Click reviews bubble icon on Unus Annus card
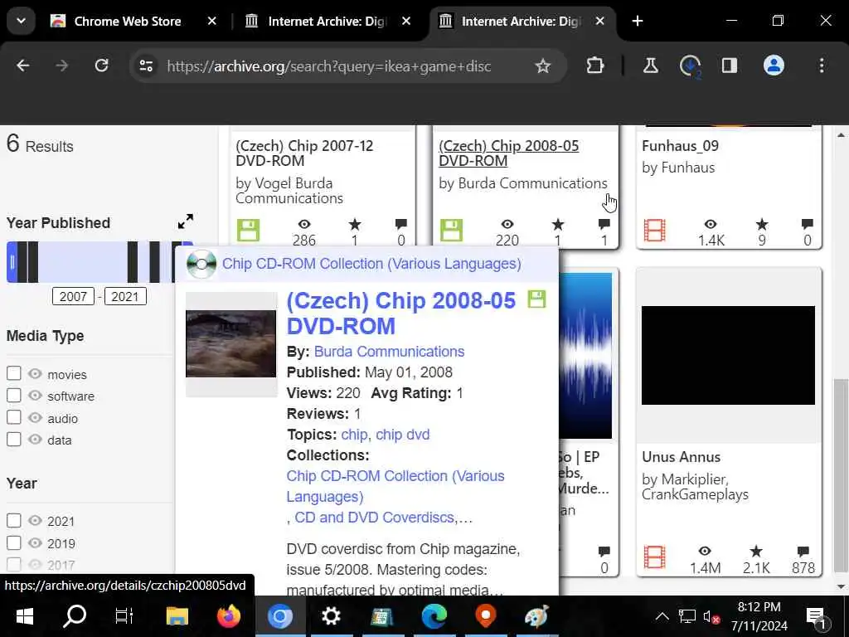This screenshot has height=637, width=849. (803, 552)
